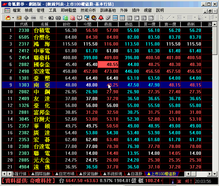Click the magnifier stock selector icon
219x186 pixels.
click(86, 18)
